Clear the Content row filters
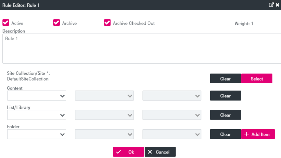 (225, 96)
